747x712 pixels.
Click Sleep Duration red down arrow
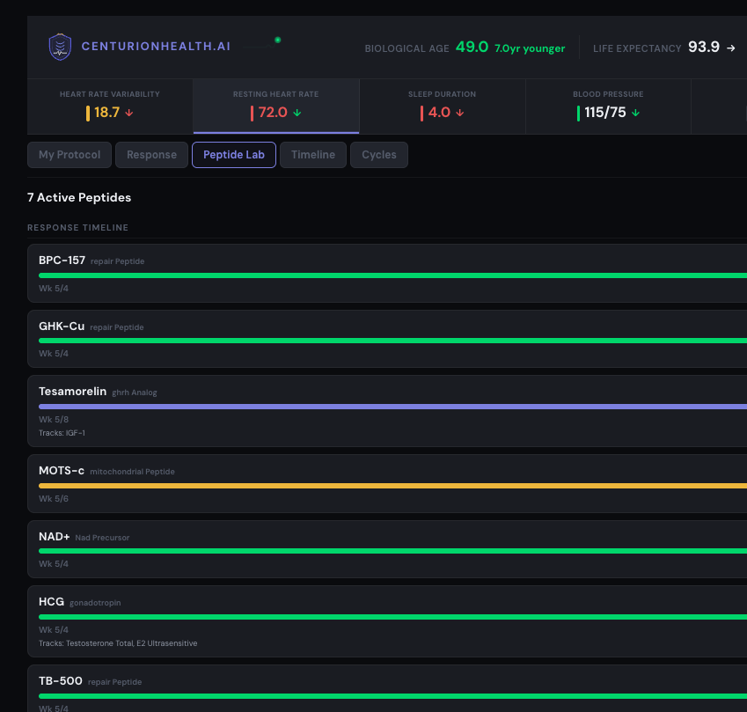(x=460, y=113)
